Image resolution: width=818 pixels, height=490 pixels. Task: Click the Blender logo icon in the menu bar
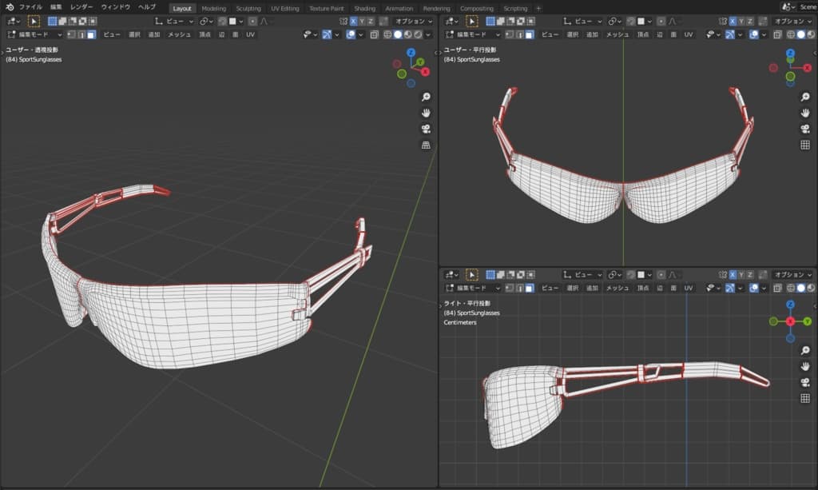coord(9,7)
